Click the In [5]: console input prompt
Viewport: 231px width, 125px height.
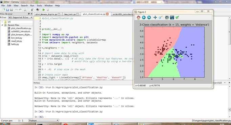click(x=40, y=117)
